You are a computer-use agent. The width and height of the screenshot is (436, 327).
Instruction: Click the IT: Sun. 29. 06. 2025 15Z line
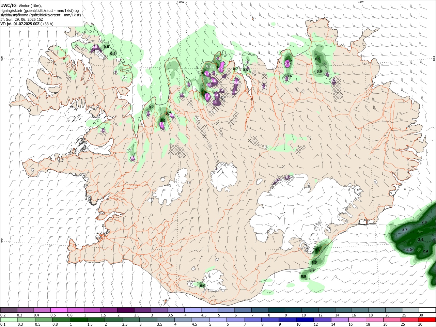21,19
